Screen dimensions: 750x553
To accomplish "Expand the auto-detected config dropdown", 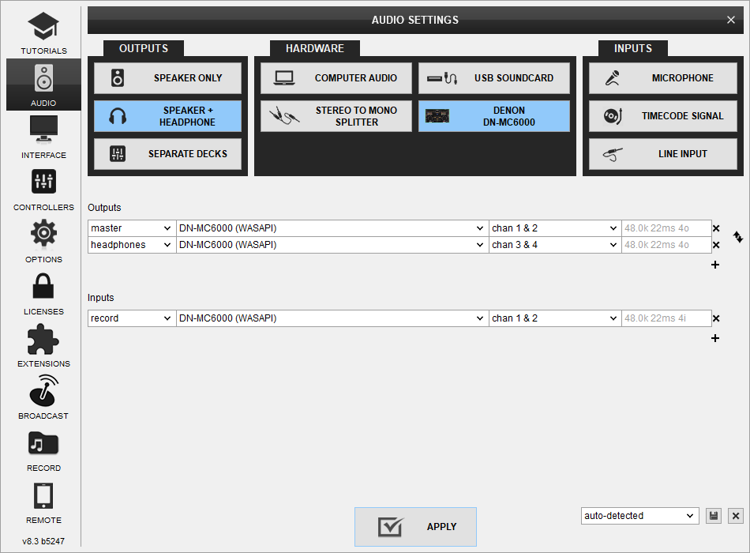I will pyautogui.click(x=639, y=516).
